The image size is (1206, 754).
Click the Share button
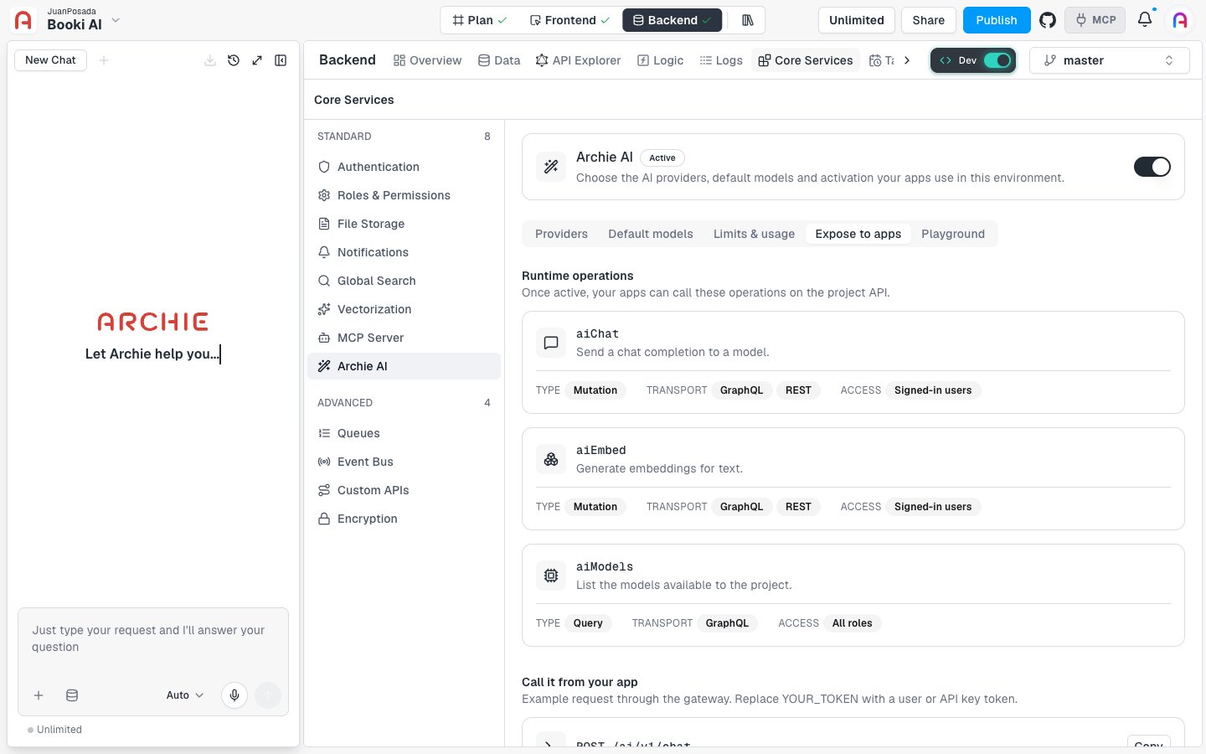click(928, 20)
